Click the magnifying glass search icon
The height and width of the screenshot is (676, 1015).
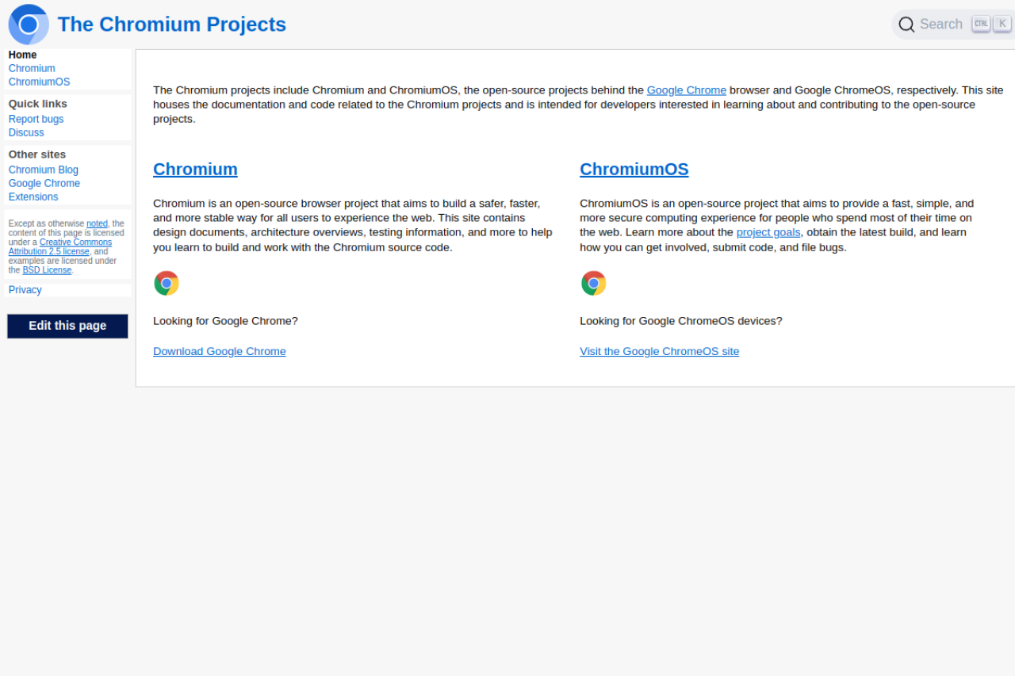[906, 24]
